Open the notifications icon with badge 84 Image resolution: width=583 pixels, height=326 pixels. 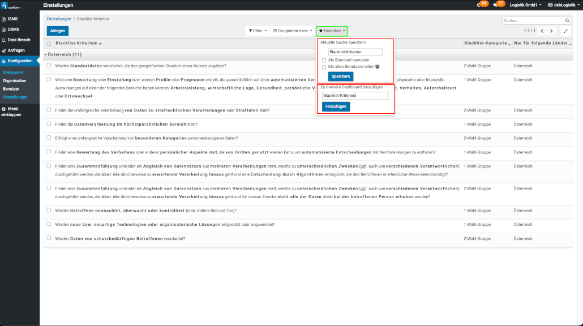pyautogui.click(x=482, y=5)
